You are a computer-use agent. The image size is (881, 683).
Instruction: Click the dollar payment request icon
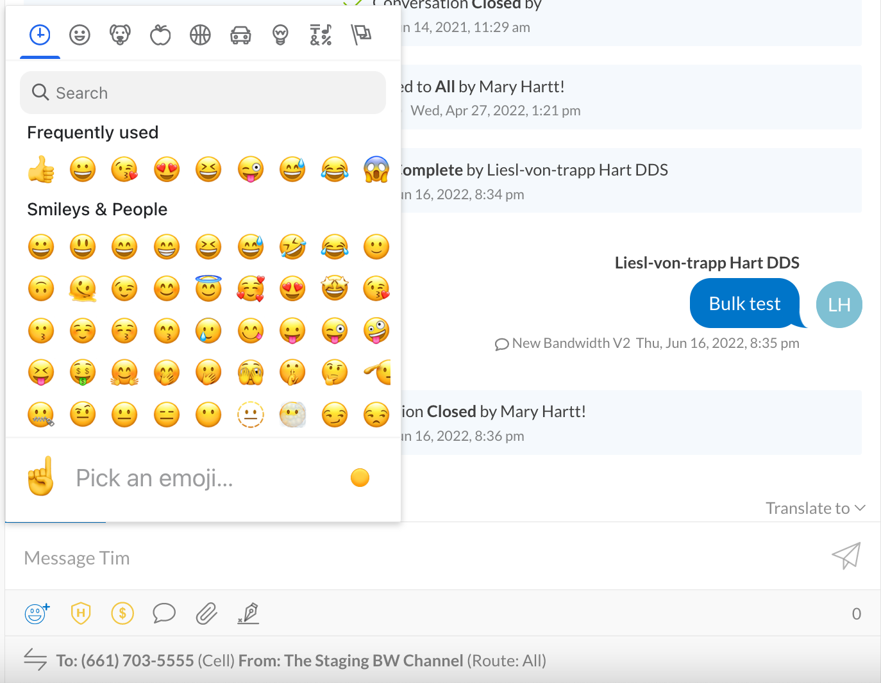[122, 614]
